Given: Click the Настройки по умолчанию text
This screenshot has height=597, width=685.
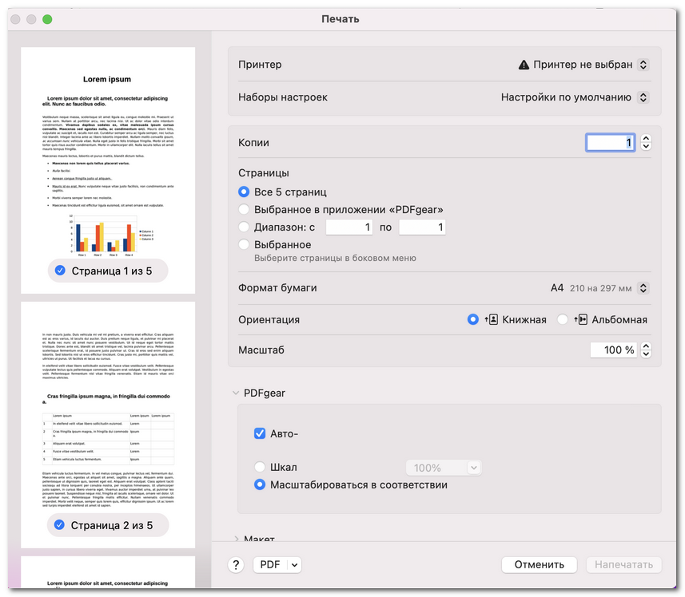Looking at the screenshot, I should pos(566,97).
